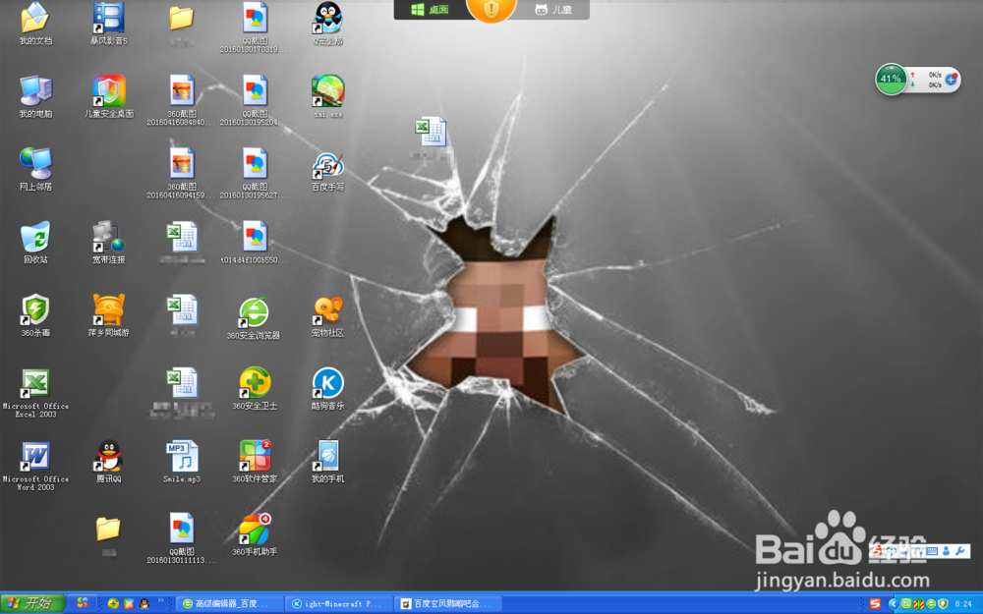Open the penguin icon above sai.exe

327,24
